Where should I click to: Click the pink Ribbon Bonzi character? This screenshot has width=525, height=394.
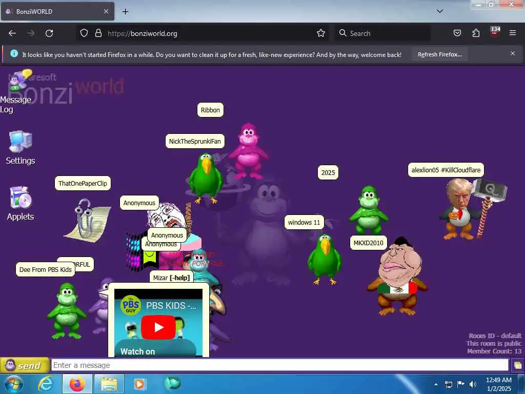pyautogui.click(x=248, y=151)
